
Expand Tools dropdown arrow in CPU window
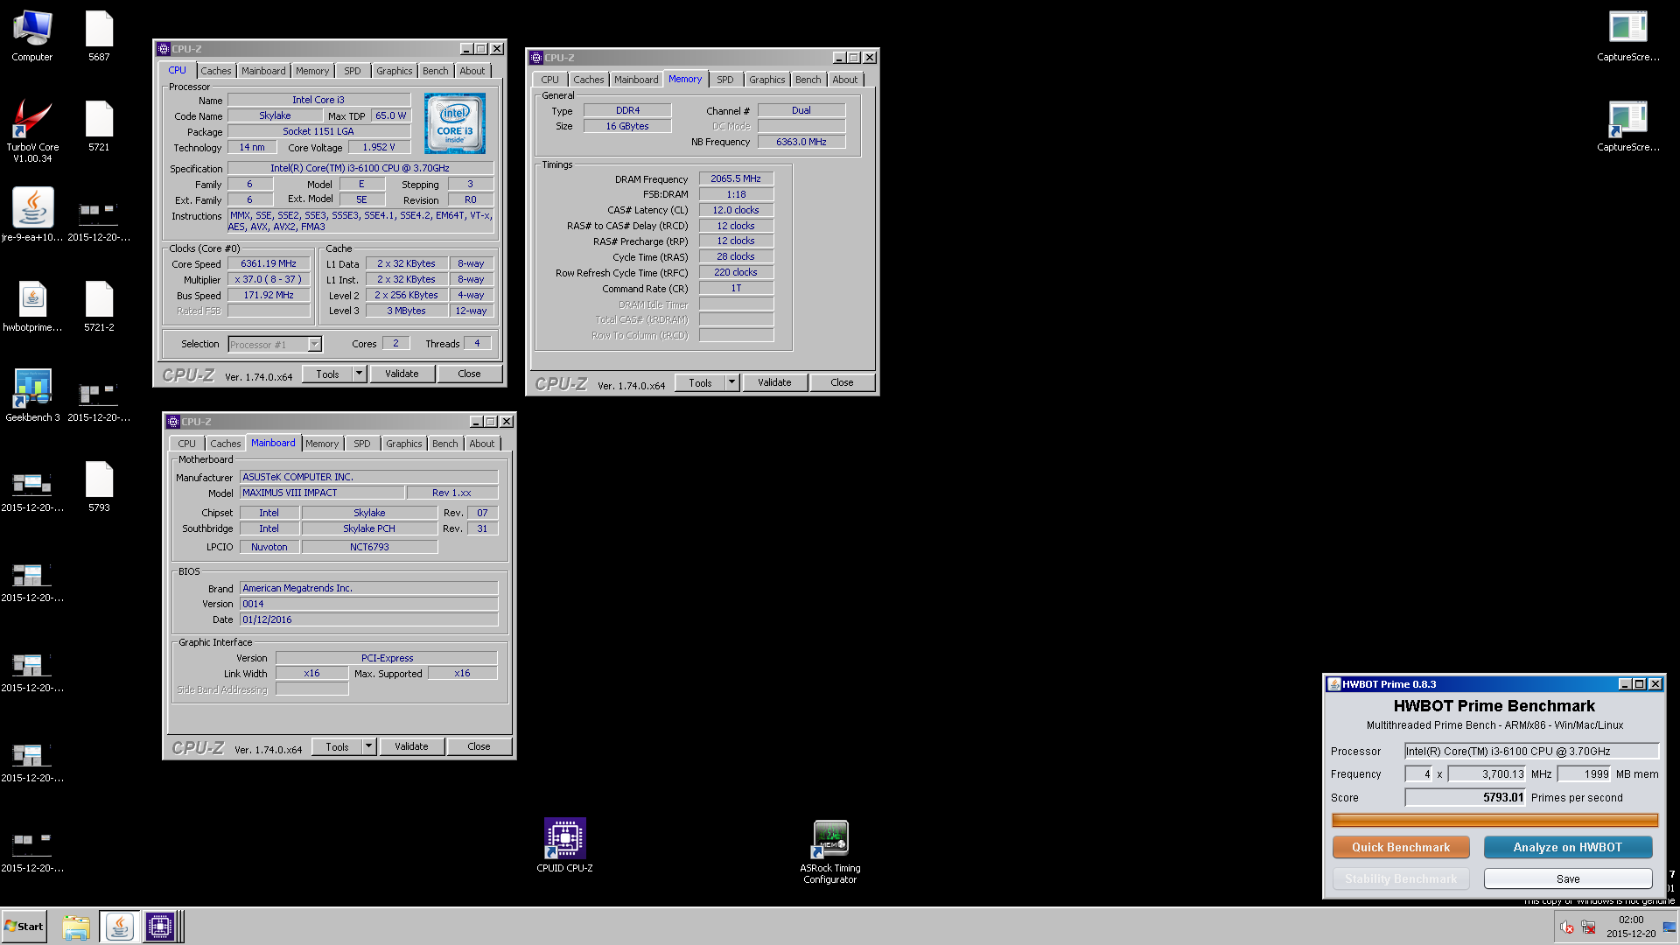point(359,374)
